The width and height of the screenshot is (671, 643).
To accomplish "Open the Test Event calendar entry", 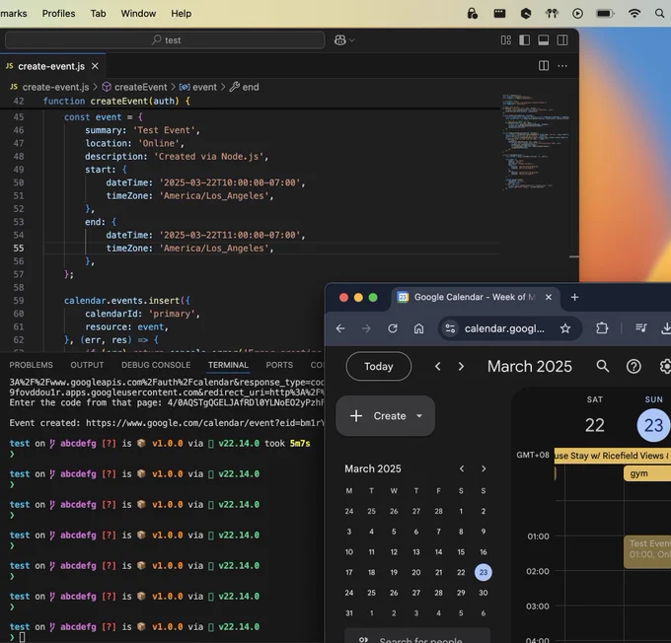I will pos(647,552).
